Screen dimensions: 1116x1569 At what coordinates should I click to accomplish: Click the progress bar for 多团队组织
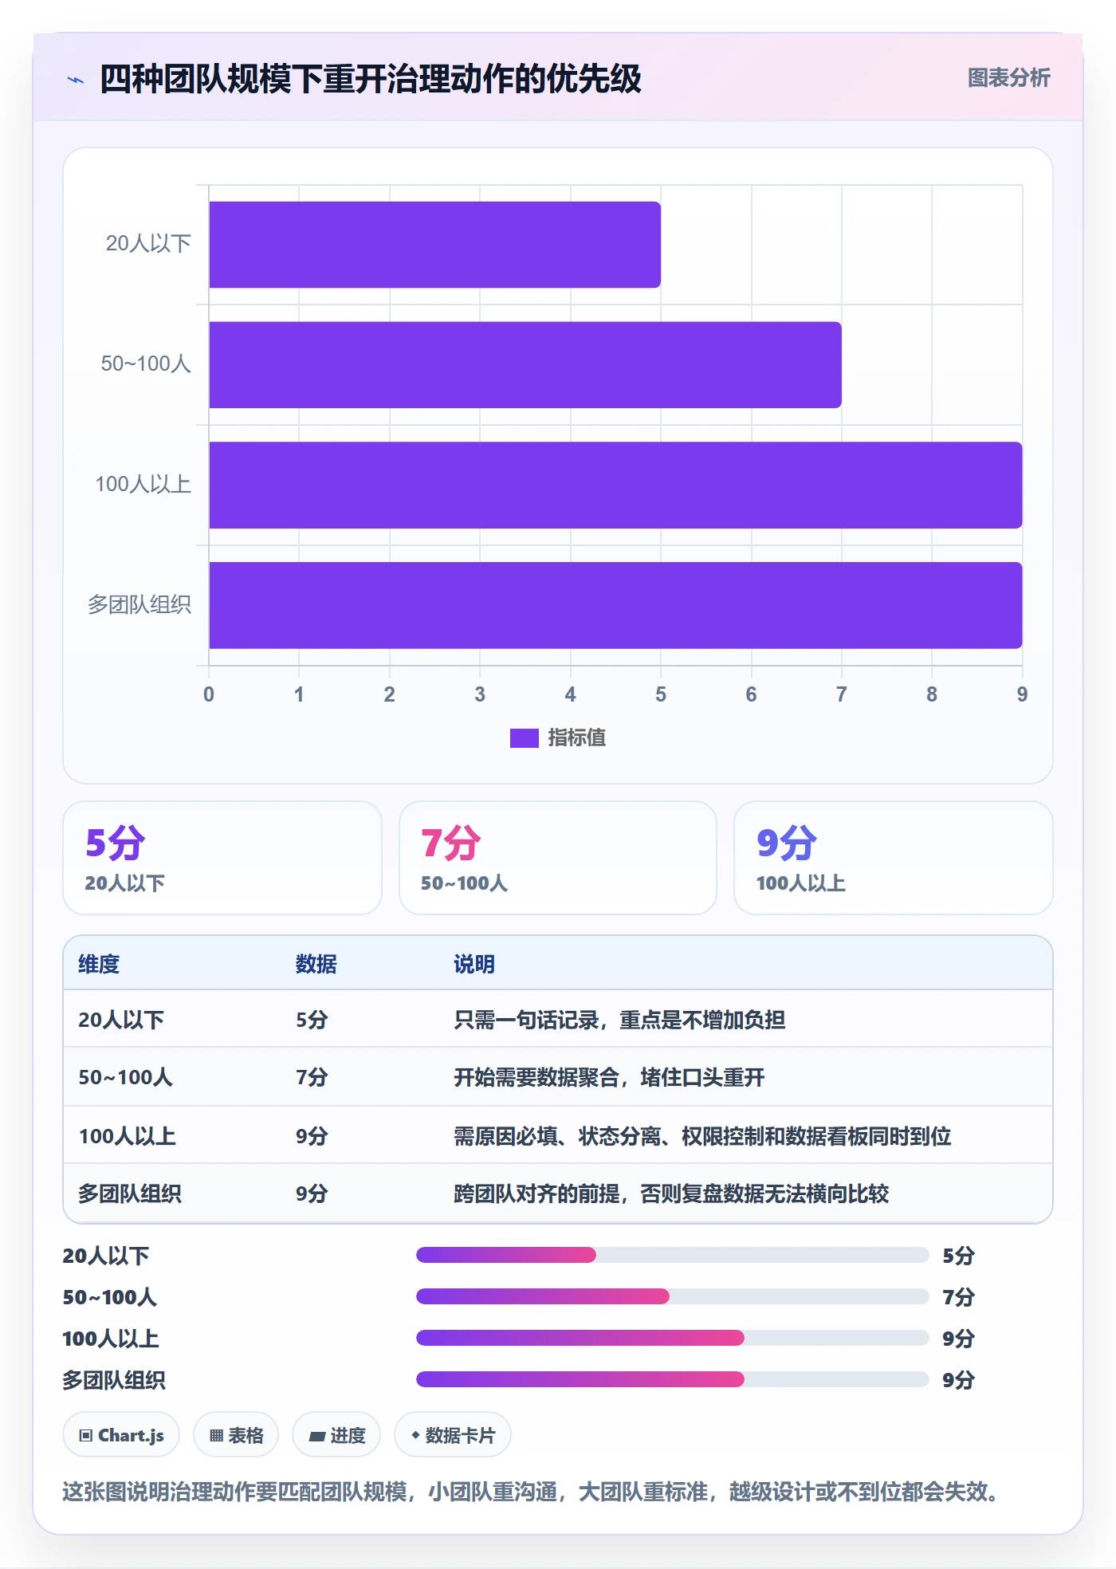tap(673, 1379)
